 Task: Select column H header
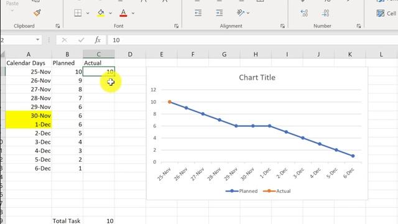pyautogui.click(x=256, y=54)
